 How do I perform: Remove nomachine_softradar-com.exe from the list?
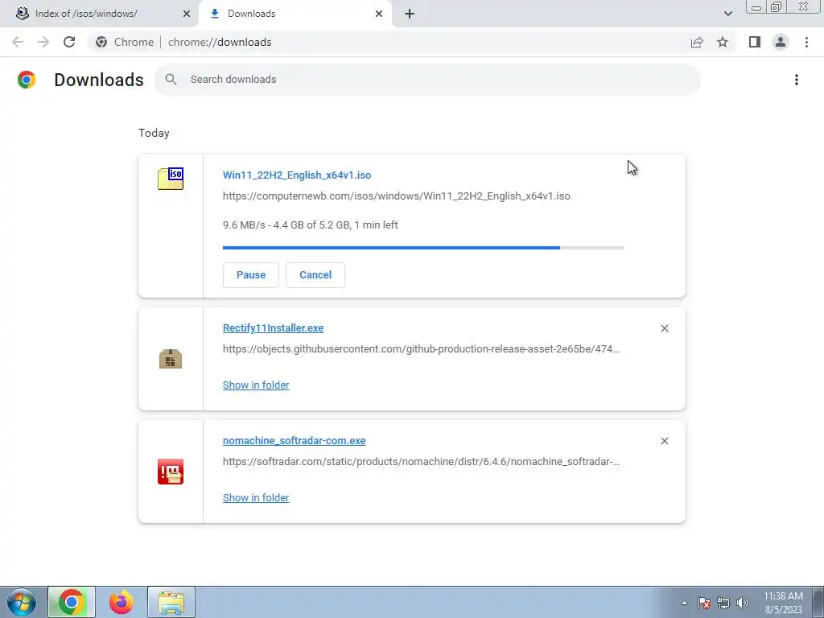pos(665,441)
